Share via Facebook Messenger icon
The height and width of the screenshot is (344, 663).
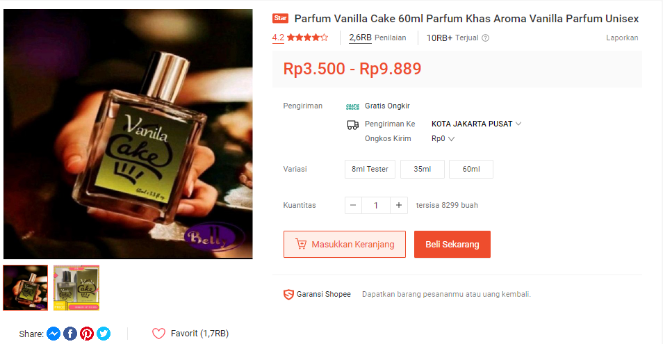click(x=54, y=334)
